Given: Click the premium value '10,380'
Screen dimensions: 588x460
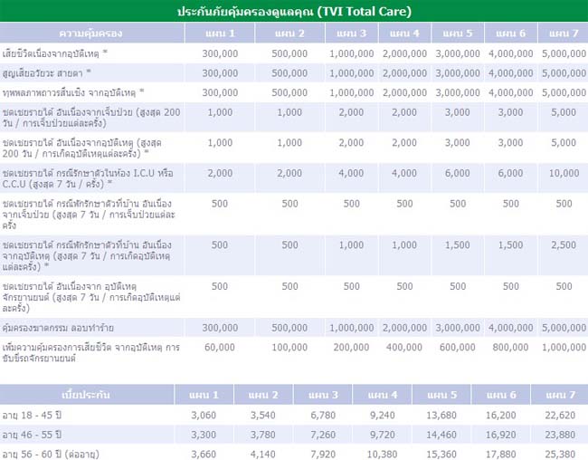Looking at the screenshot, I should coord(382,455).
